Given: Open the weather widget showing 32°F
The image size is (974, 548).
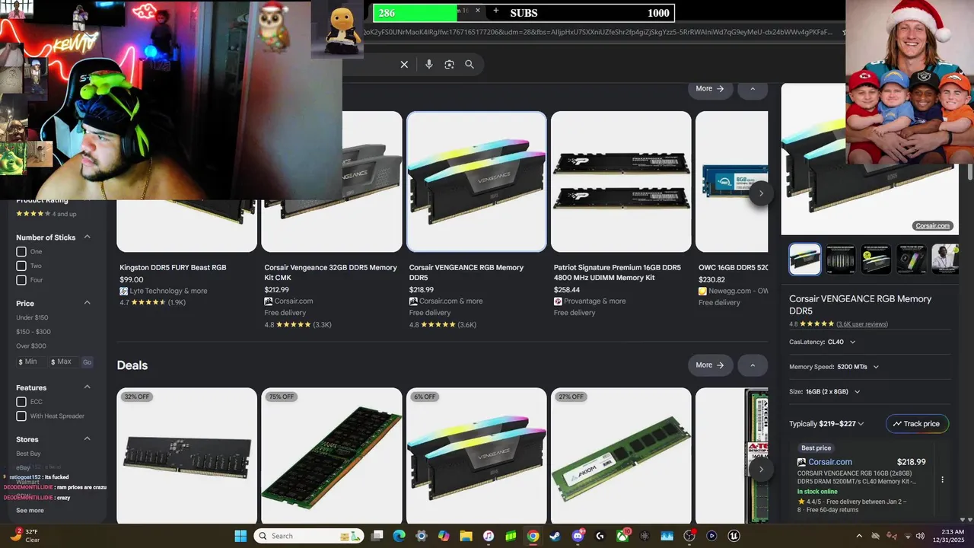Looking at the screenshot, I should pos(24,536).
